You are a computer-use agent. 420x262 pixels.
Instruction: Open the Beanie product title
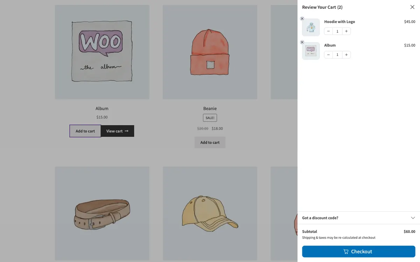210,108
